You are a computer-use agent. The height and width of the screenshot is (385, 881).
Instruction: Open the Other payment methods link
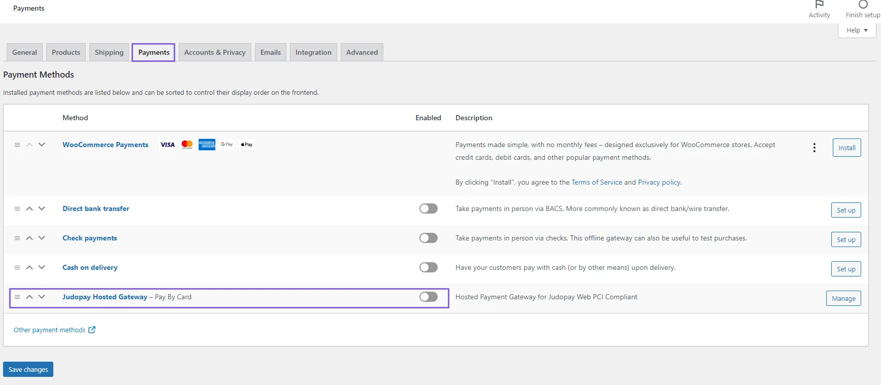[49, 330]
